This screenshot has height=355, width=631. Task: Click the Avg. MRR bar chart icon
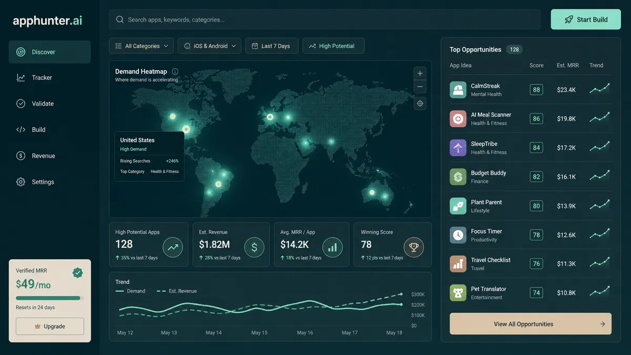pos(332,247)
